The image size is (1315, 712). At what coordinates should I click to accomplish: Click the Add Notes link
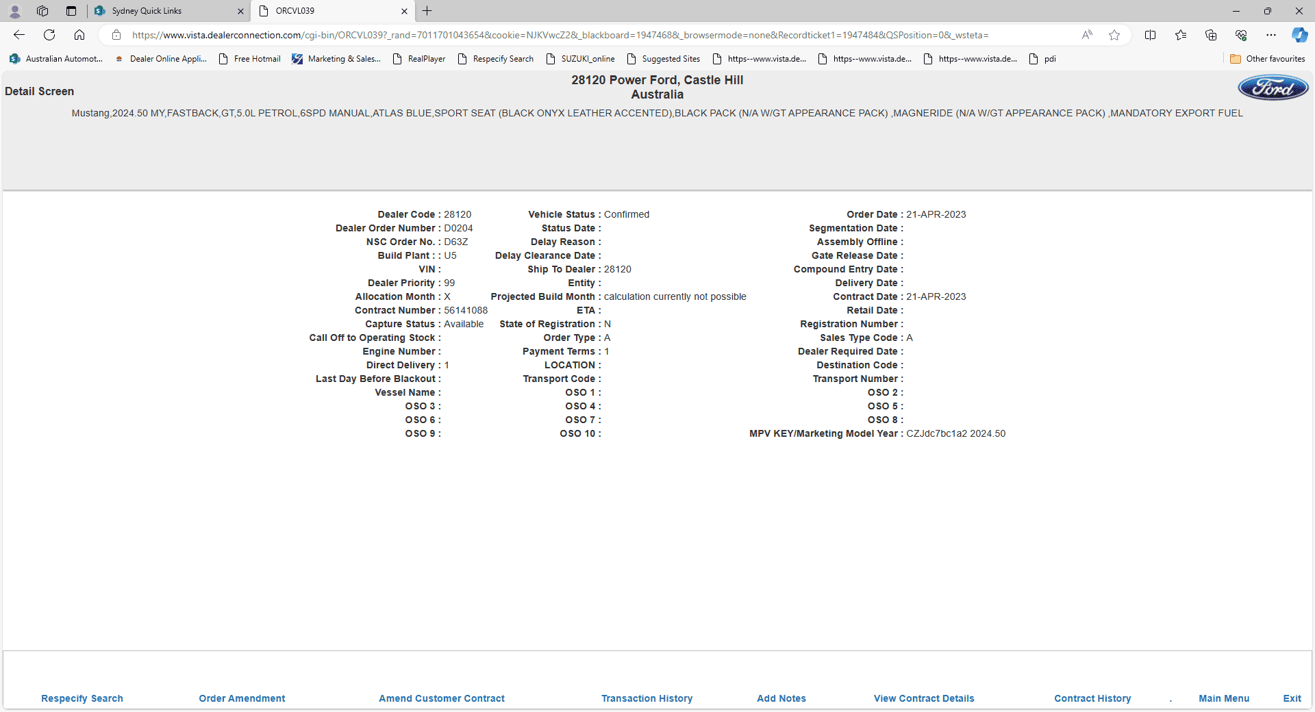pyautogui.click(x=781, y=698)
